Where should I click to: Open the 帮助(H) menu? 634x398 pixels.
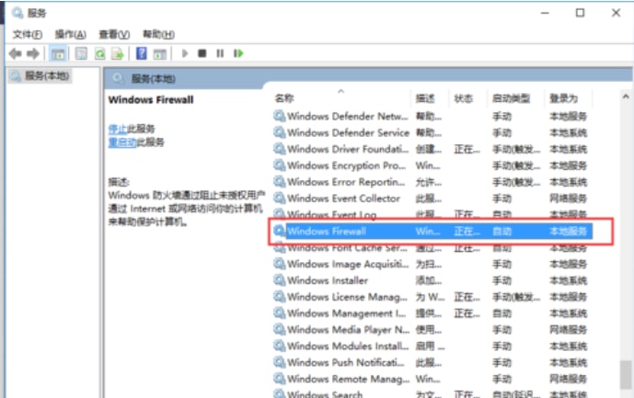tap(158, 34)
